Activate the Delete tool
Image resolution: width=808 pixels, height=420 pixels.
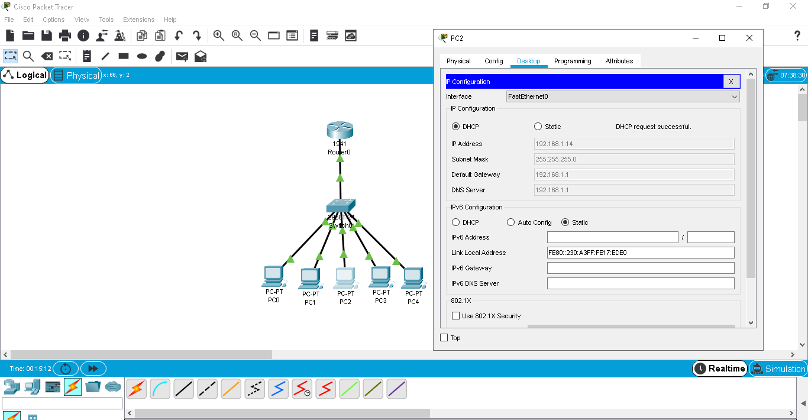pyautogui.click(x=47, y=56)
